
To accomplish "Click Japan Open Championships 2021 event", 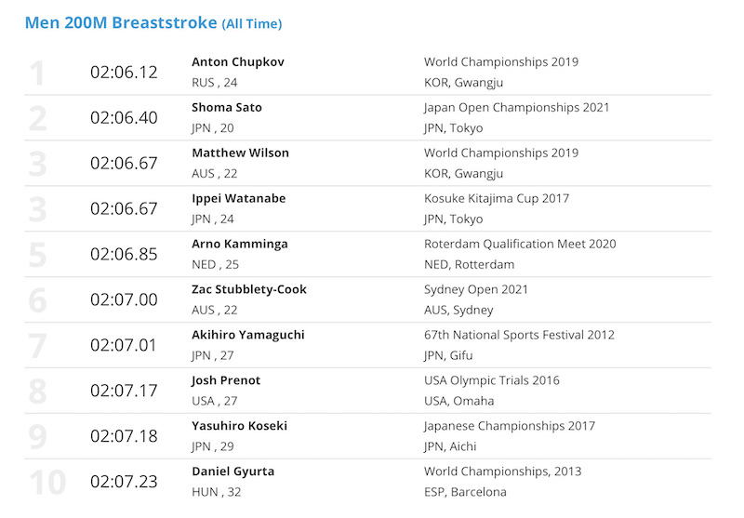I will pyautogui.click(x=516, y=108).
